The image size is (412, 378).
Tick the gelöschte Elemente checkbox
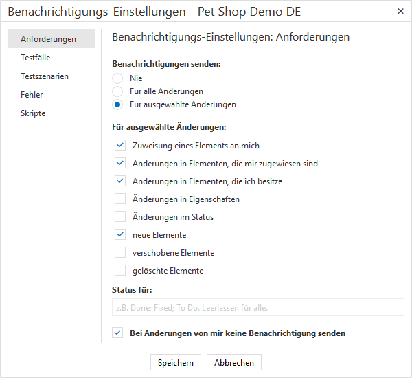(120, 271)
